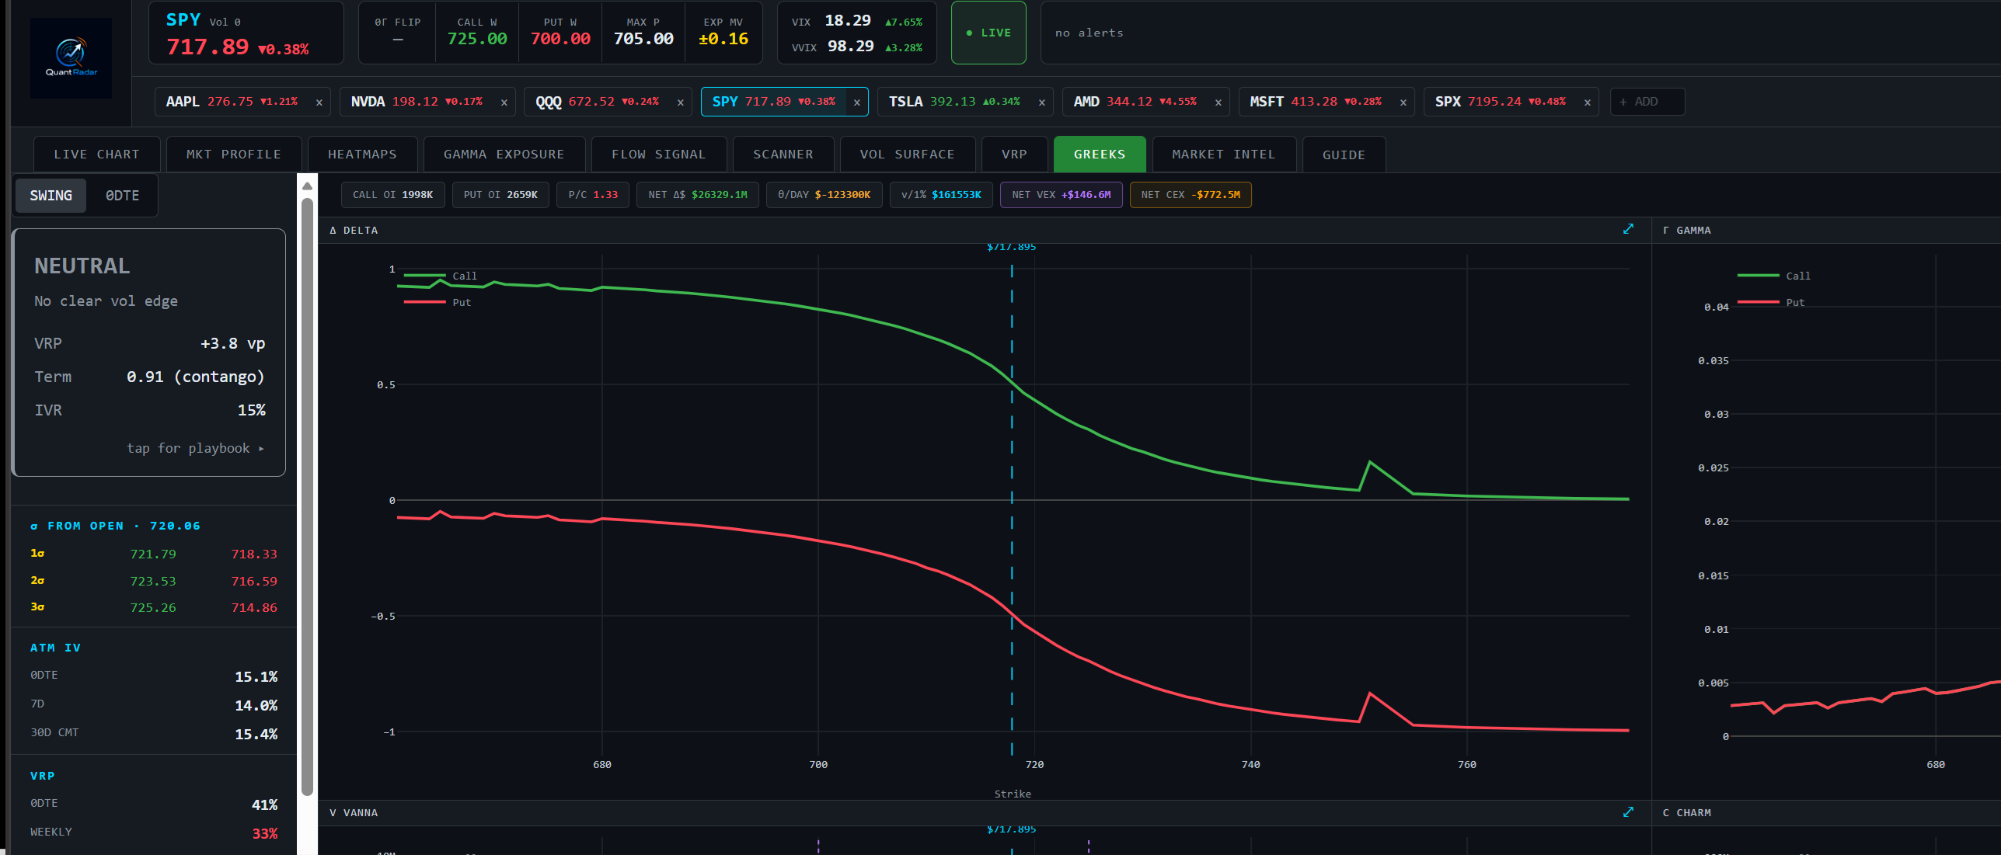The width and height of the screenshot is (2001, 855).
Task: Click the θ/DAY stat chip
Action: pos(824,195)
